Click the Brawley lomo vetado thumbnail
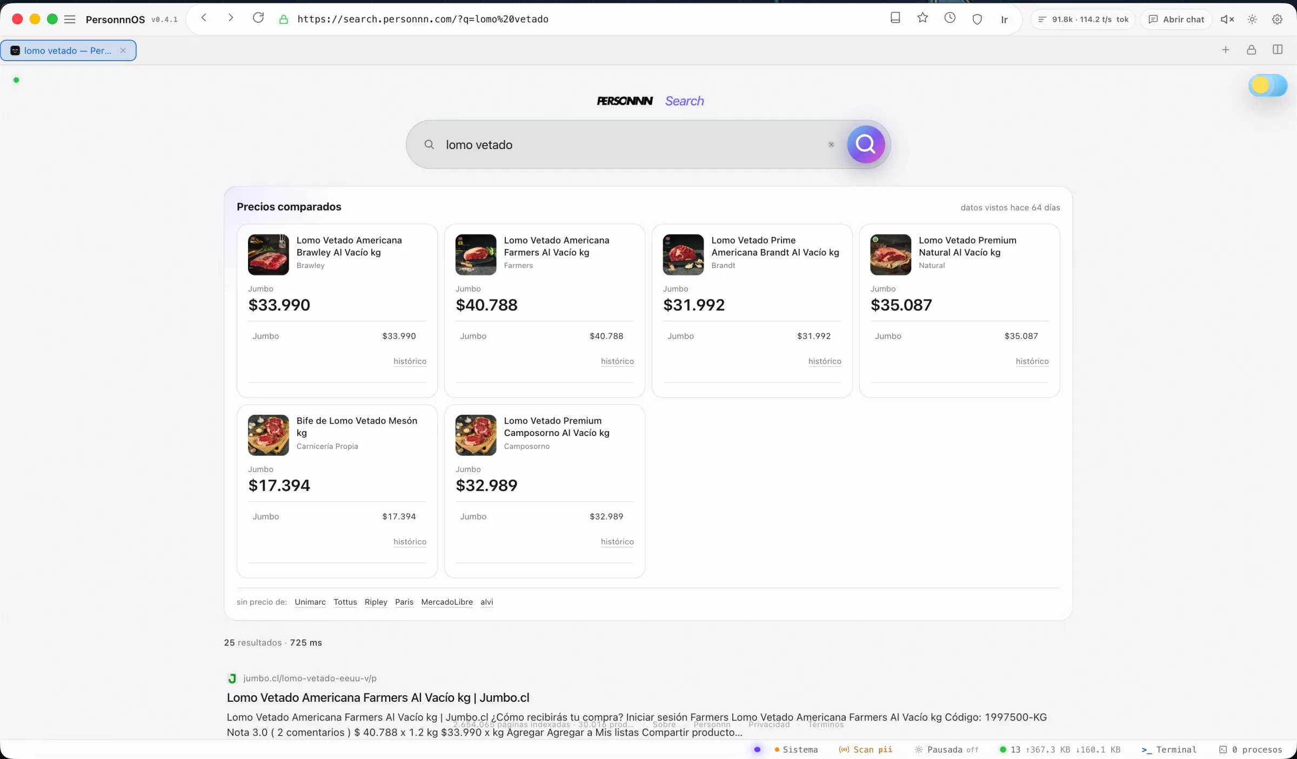 coord(268,254)
